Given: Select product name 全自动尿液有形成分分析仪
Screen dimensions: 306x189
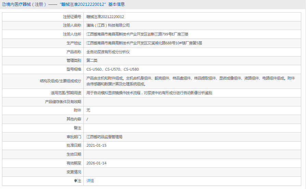Looking at the screenshot, I should (x=108, y=52).
